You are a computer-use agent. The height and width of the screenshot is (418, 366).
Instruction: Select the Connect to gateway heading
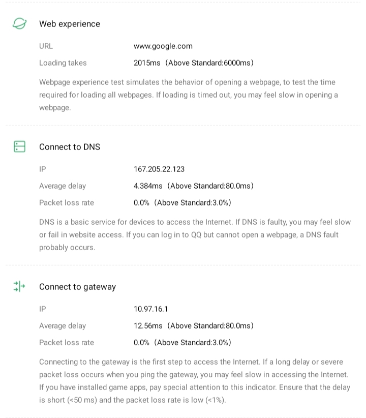[x=77, y=287]
